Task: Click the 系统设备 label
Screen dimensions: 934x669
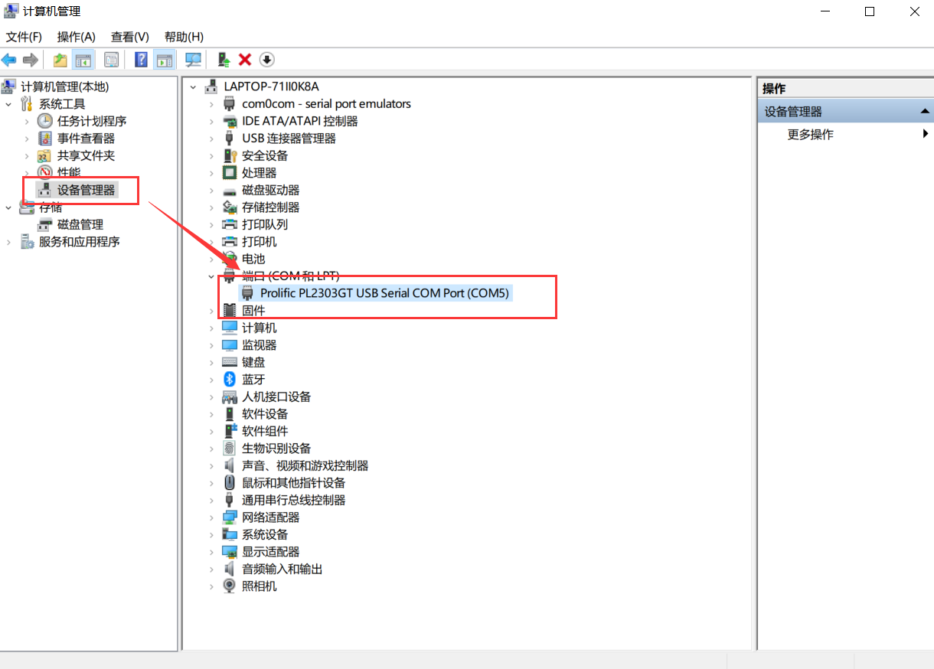Action: click(x=265, y=534)
